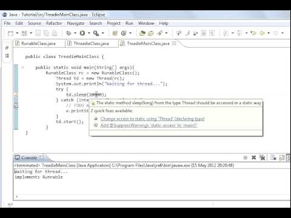The height and width of the screenshot is (218, 291).
Task: Open the Run configurations dropdown arrow
Action: click(89, 33)
